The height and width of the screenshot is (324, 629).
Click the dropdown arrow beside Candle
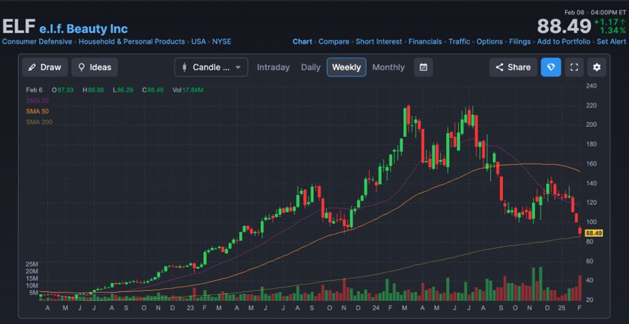[238, 67]
